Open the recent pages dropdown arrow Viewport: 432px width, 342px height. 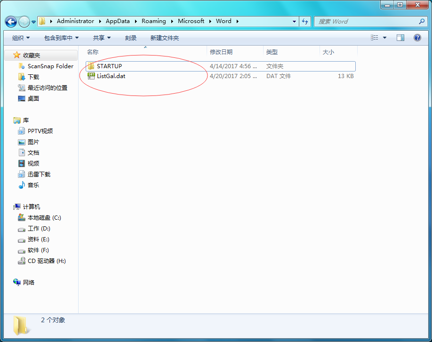pyautogui.click(x=33, y=22)
